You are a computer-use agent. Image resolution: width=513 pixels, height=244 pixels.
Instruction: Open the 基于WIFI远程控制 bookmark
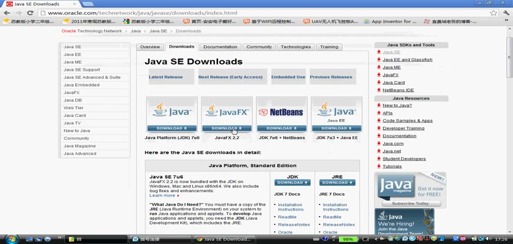(x=269, y=21)
